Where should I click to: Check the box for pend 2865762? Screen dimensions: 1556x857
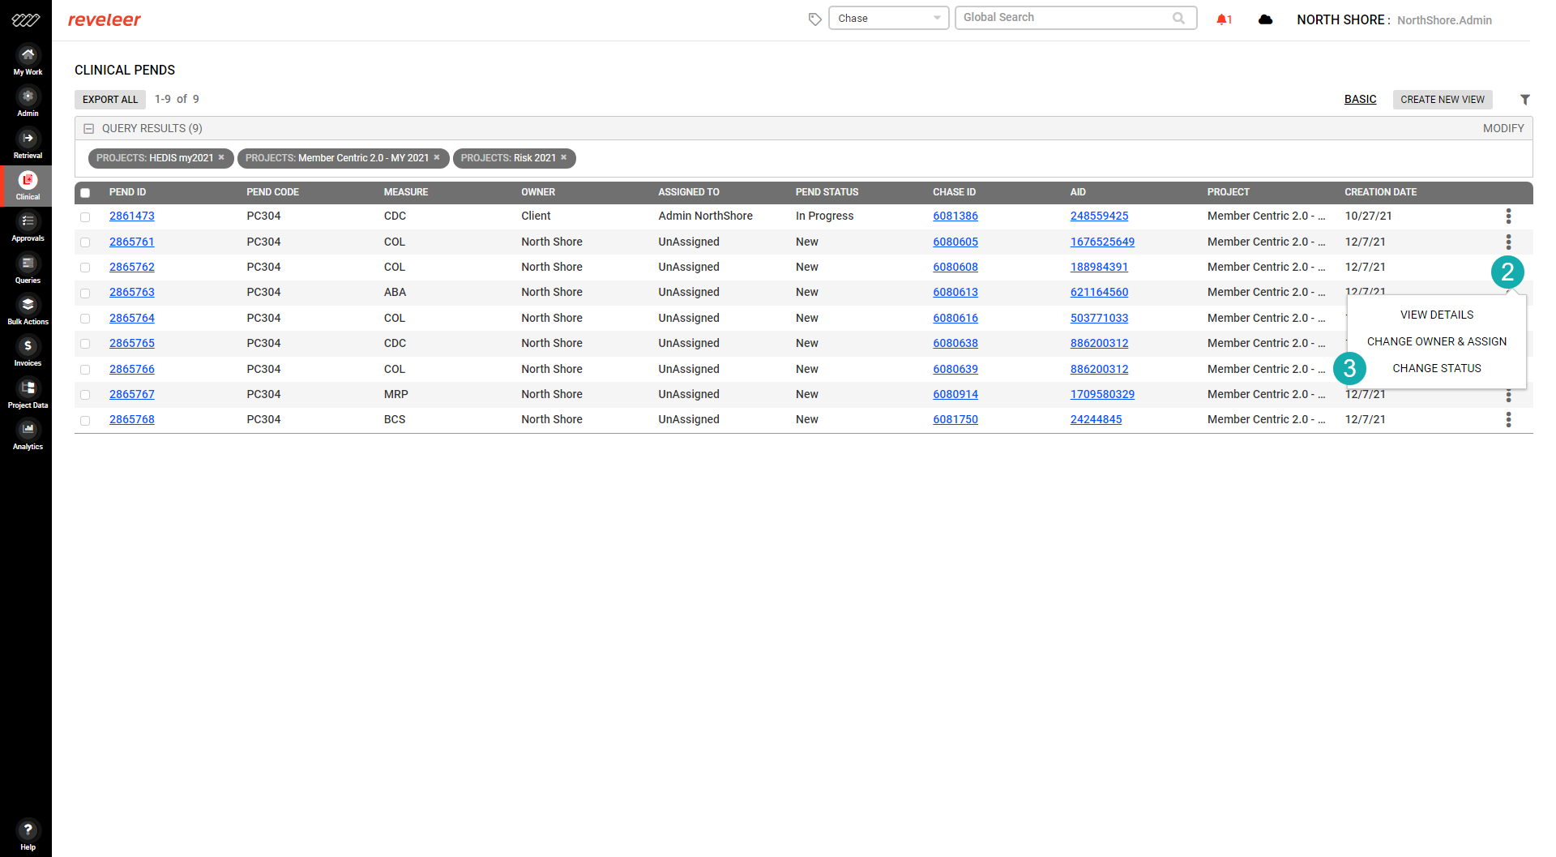(85, 268)
